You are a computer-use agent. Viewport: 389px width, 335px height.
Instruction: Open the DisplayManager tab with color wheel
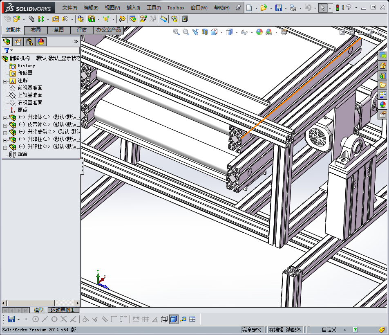(x=41, y=41)
